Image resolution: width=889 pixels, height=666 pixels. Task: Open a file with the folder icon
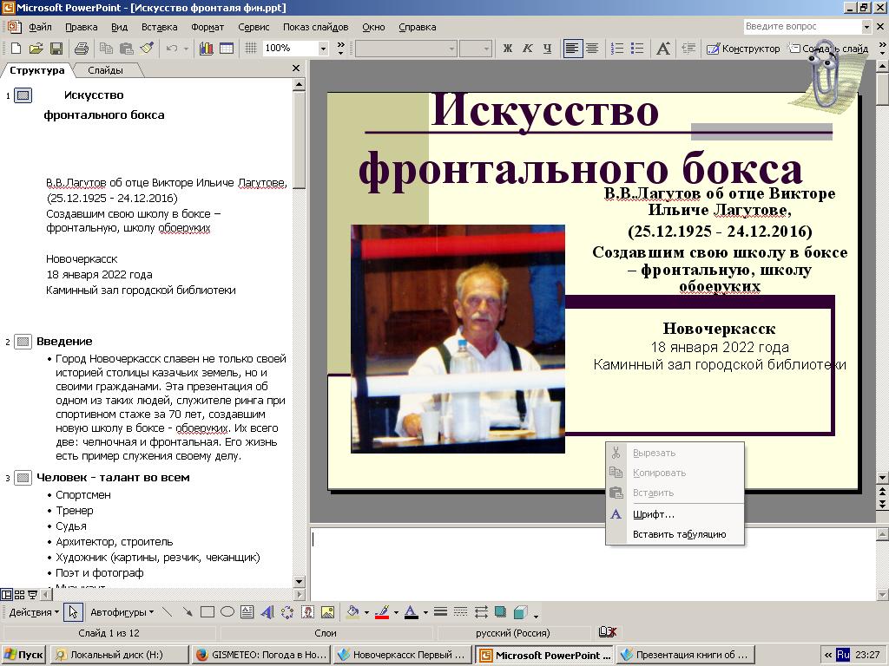click(x=36, y=49)
